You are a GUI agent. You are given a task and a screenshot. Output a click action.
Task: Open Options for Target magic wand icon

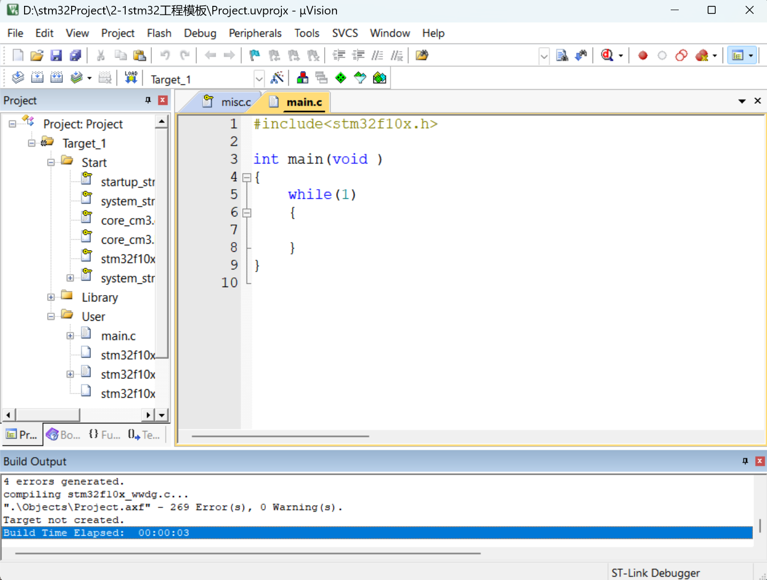277,78
